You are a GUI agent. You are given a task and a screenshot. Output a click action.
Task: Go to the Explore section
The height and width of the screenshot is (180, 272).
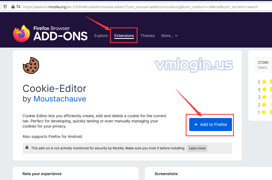(101, 36)
